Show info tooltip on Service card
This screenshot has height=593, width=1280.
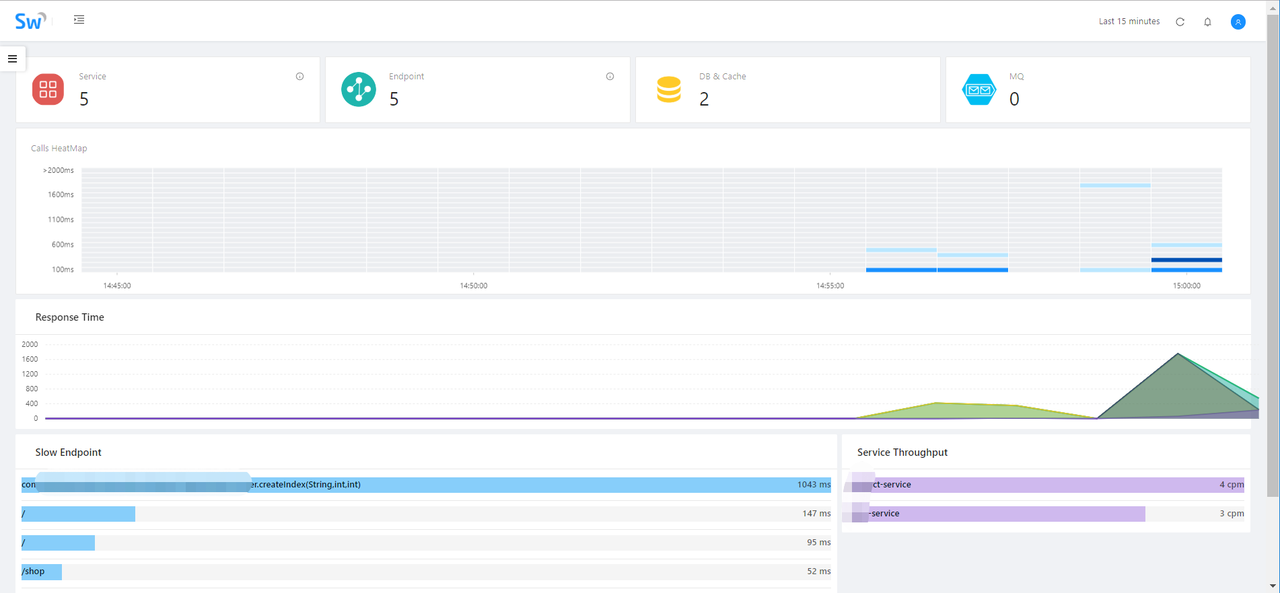point(299,76)
